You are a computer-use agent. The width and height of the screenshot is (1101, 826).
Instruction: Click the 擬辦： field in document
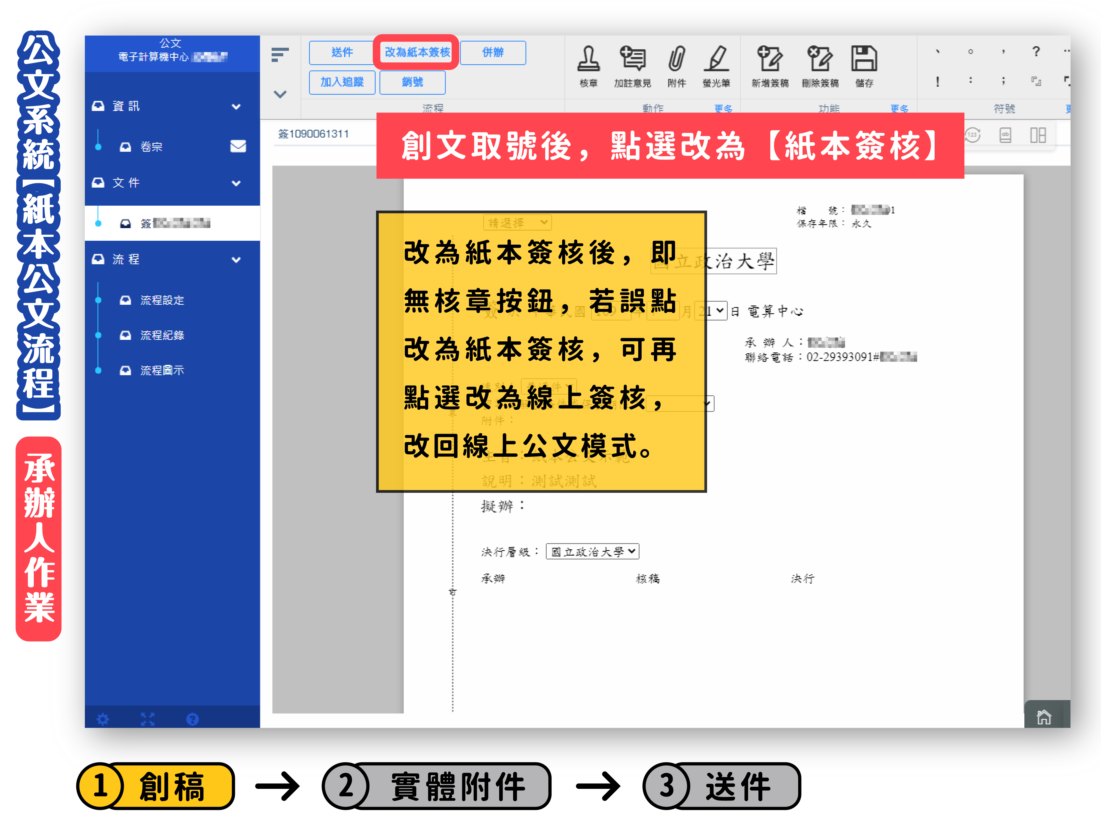(x=503, y=506)
